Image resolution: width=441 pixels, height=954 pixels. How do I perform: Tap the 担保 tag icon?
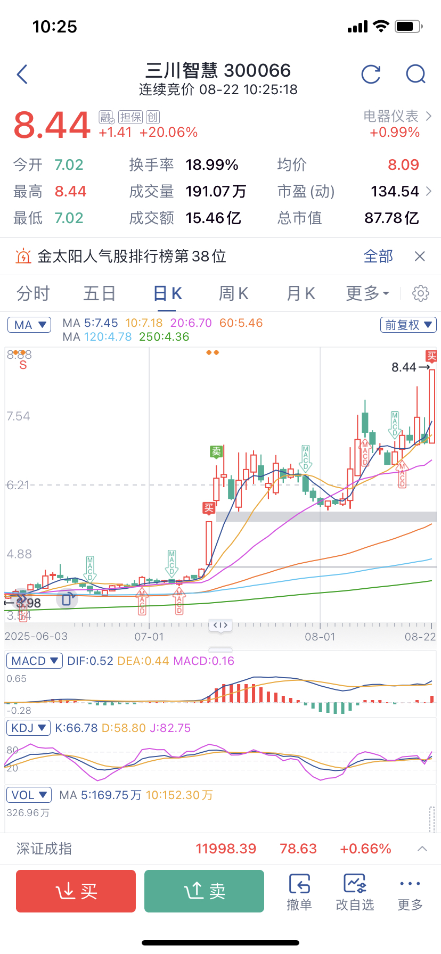click(130, 117)
